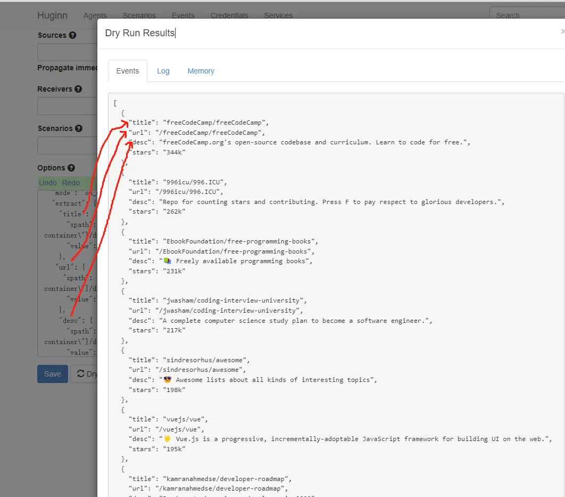Open the Scenarios field help icon
The width and height of the screenshot is (565, 497).
(x=79, y=128)
